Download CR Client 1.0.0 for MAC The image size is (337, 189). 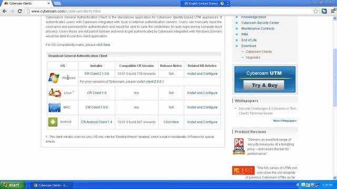pyautogui.click(x=97, y=107)
